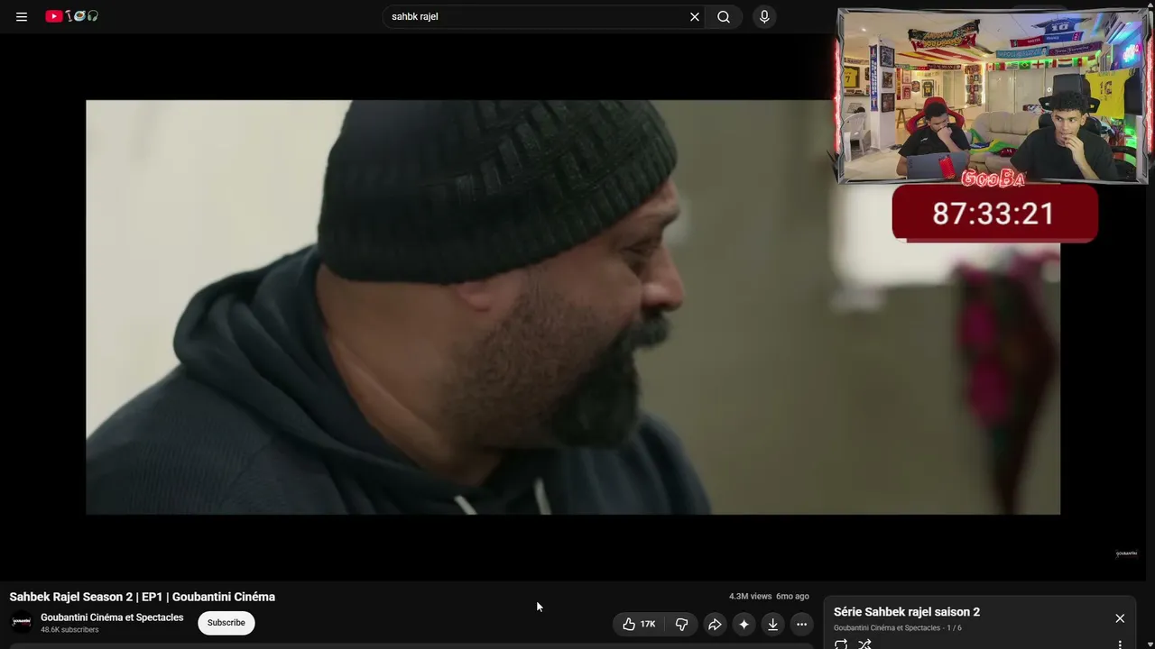
Task: Click the video player to toggle playback
Action: [x=573, y=307]
